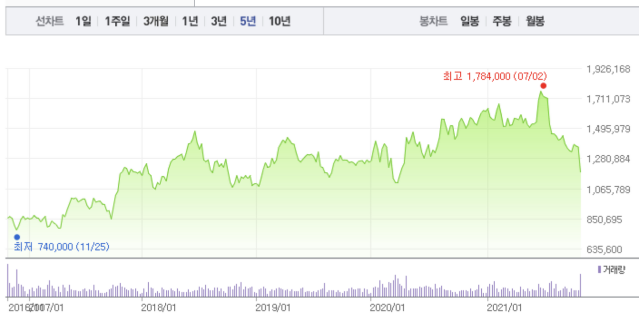Click the 최고 1,784,000 (07/02) label
Screen dimensions: 639x322
tap(495, 76)
